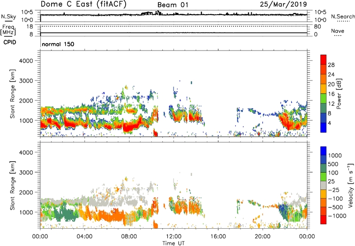Viewport: 355px width, 246px height.
Task: Click the "Freq. [MHz]" axis label
Action: pos(8,30)
